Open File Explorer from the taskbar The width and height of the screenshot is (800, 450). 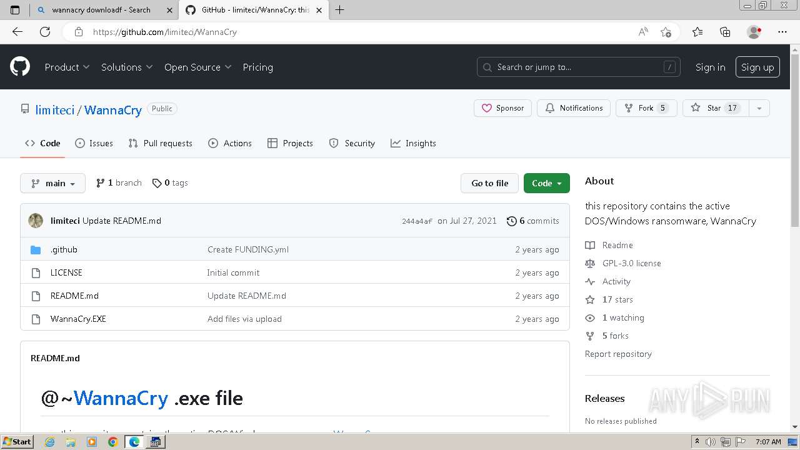71,442
